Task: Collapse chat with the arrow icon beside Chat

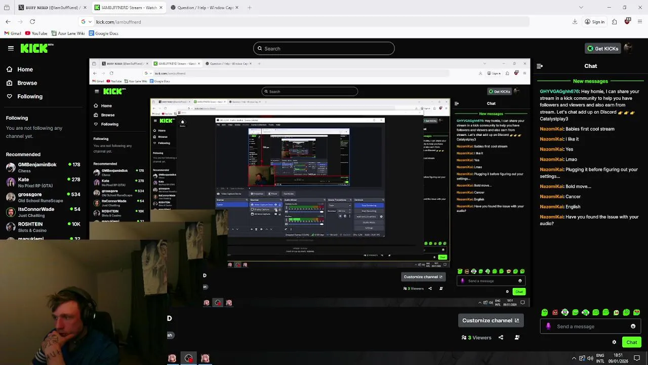Action: click(x=540, y=66)
